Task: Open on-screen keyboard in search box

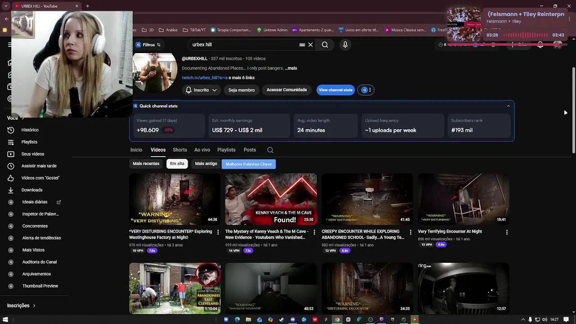Action: click(302, 45)
